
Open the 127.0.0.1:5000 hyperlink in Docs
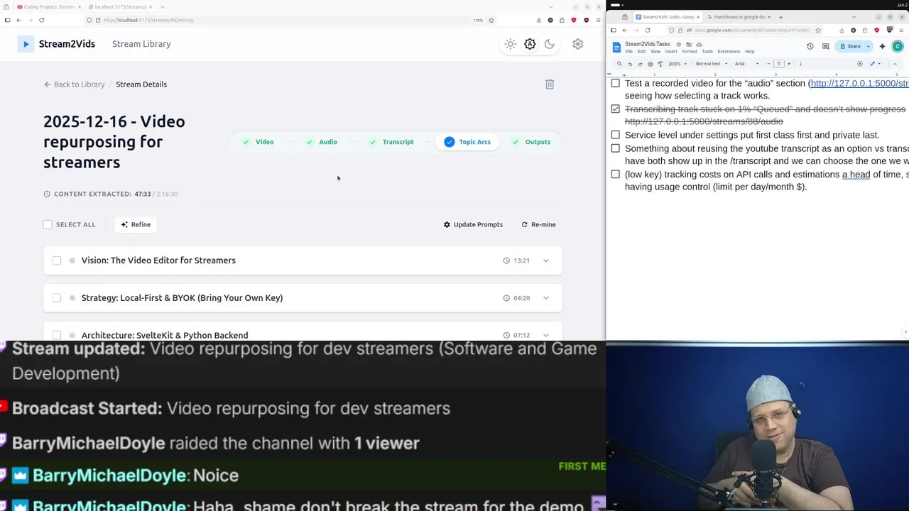click(859, 83)
